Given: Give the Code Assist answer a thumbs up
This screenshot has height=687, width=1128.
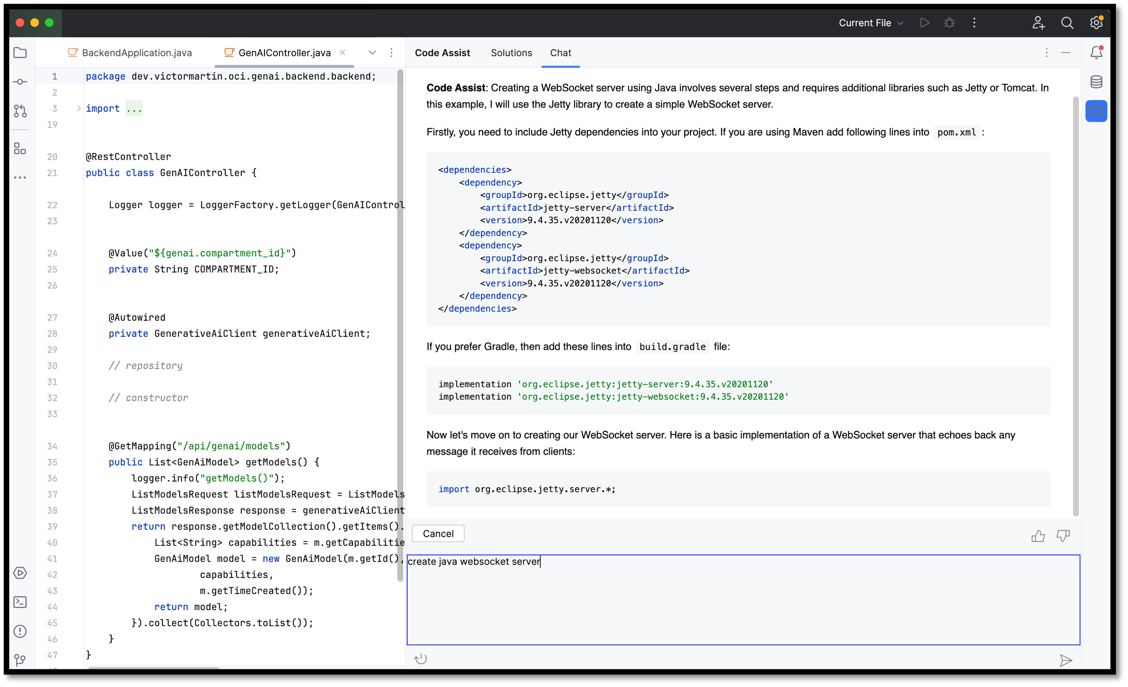Looking at the screenshot, I should [1038, 536].
